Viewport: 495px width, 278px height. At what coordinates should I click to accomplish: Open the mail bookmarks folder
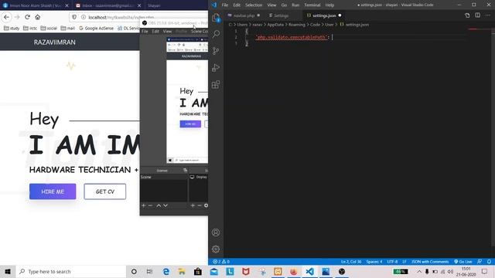pos(68,28)
